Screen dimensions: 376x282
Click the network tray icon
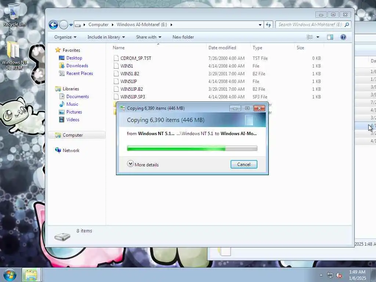(x=330, y=275)
